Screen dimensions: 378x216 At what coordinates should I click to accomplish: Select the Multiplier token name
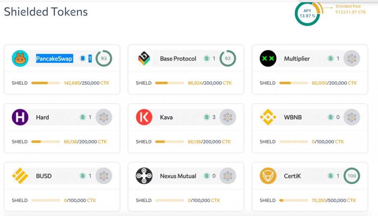coord(297,59)
